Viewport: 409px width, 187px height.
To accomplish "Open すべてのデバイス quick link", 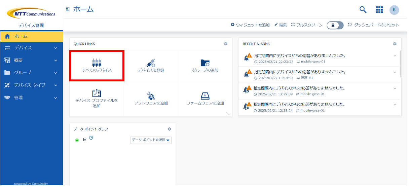I will [97, 66].
